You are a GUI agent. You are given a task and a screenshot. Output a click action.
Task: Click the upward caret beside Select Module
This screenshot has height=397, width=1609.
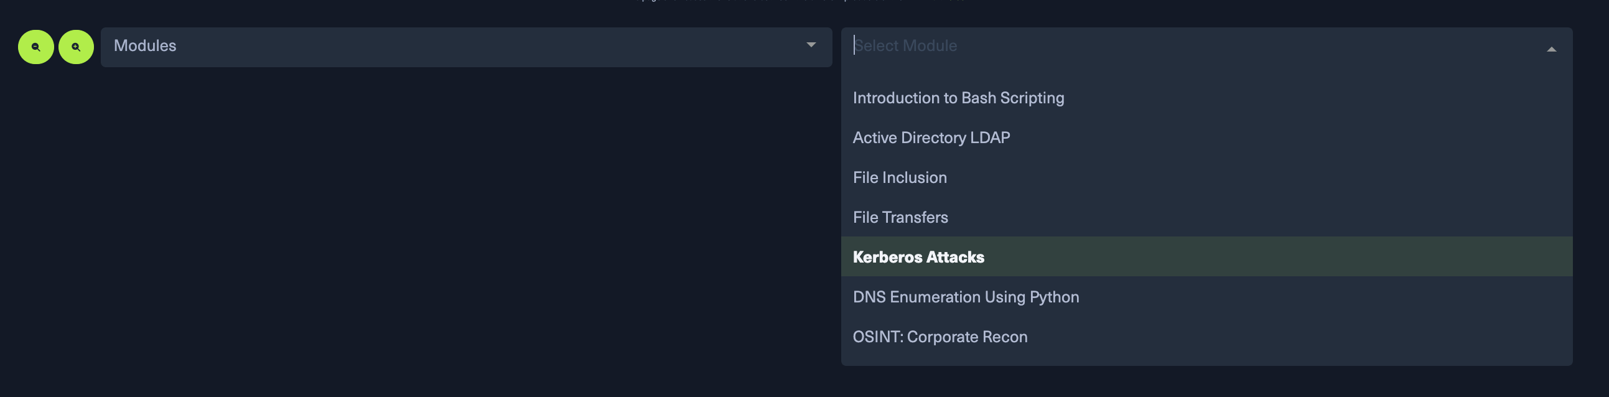(1551, 49)
